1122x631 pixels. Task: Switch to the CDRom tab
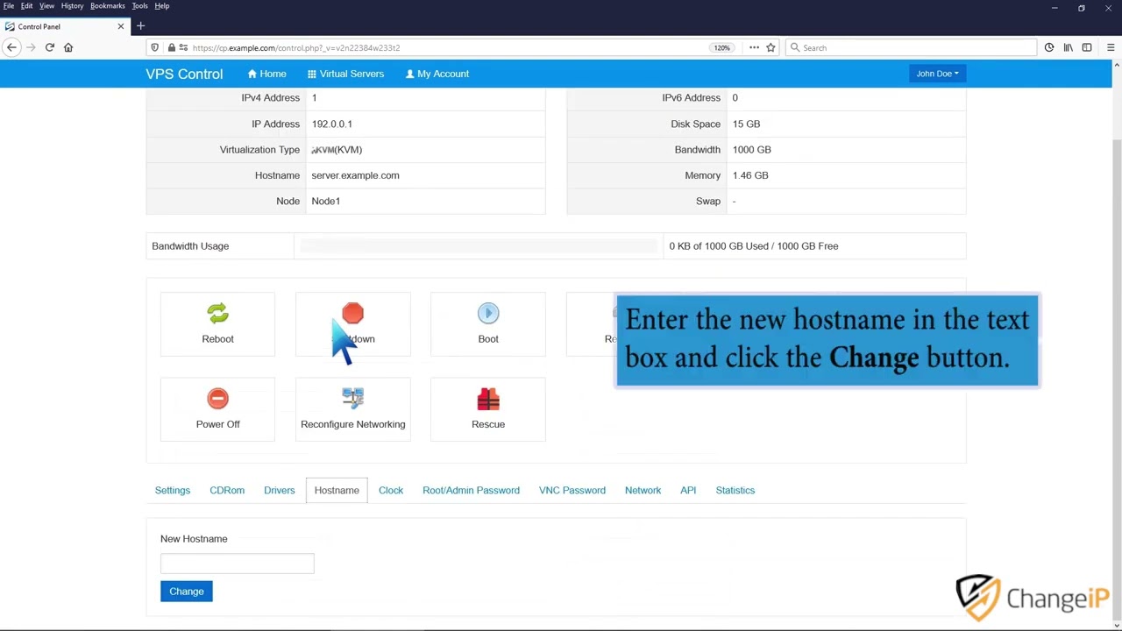(227, 490)
